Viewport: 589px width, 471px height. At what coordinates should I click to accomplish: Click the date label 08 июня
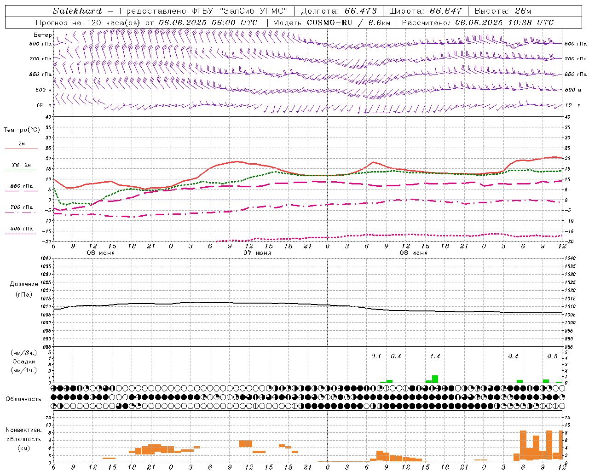coord(414,253)
